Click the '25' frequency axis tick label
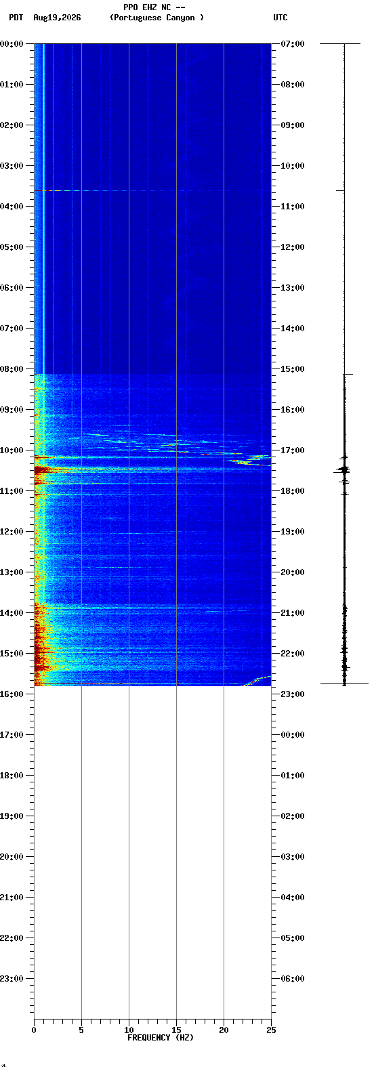This screenshot has height=1073, width=374. point(271,1030)
